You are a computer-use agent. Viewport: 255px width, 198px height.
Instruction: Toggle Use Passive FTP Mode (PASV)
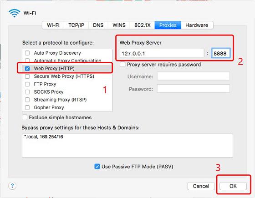97,167
